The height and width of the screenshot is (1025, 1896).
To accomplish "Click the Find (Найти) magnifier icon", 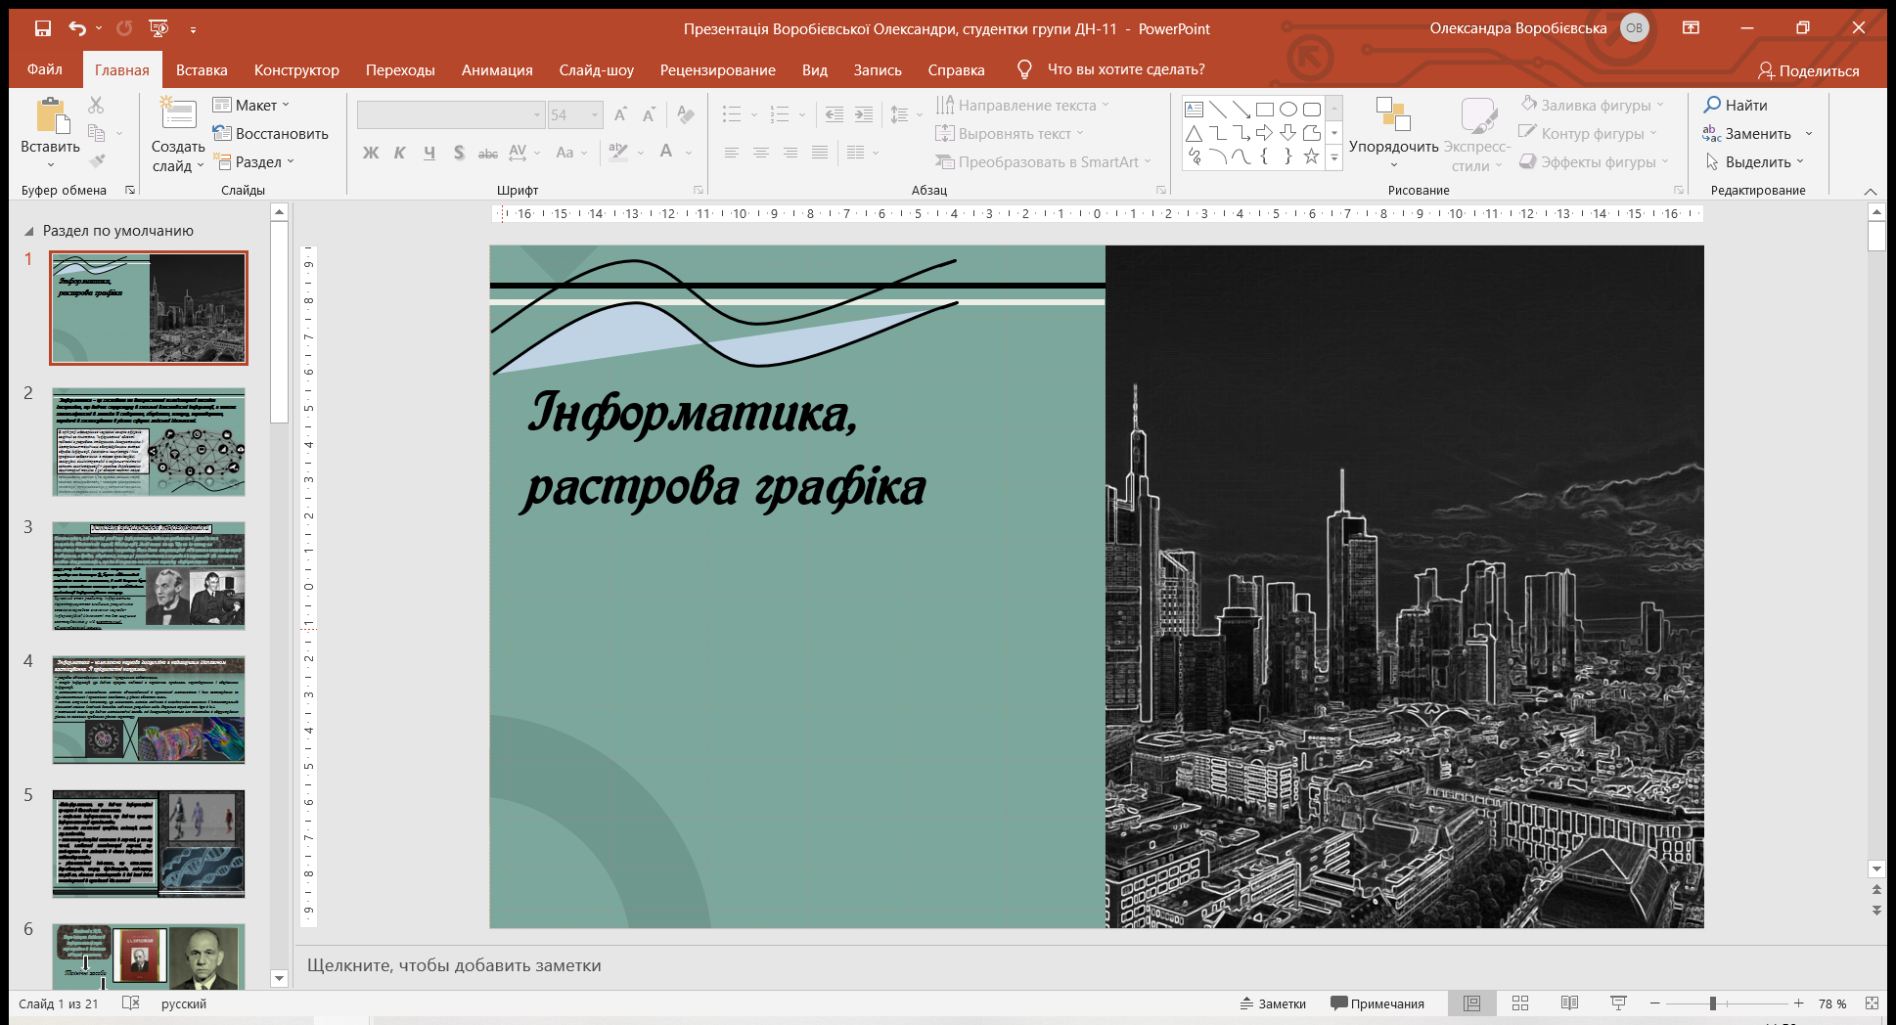I will (x=1712, y=105).
